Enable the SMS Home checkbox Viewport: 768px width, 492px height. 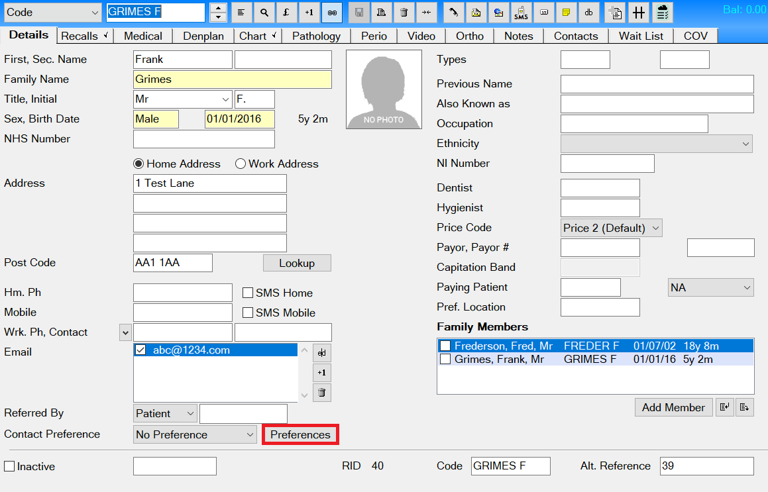click(248, 293)
